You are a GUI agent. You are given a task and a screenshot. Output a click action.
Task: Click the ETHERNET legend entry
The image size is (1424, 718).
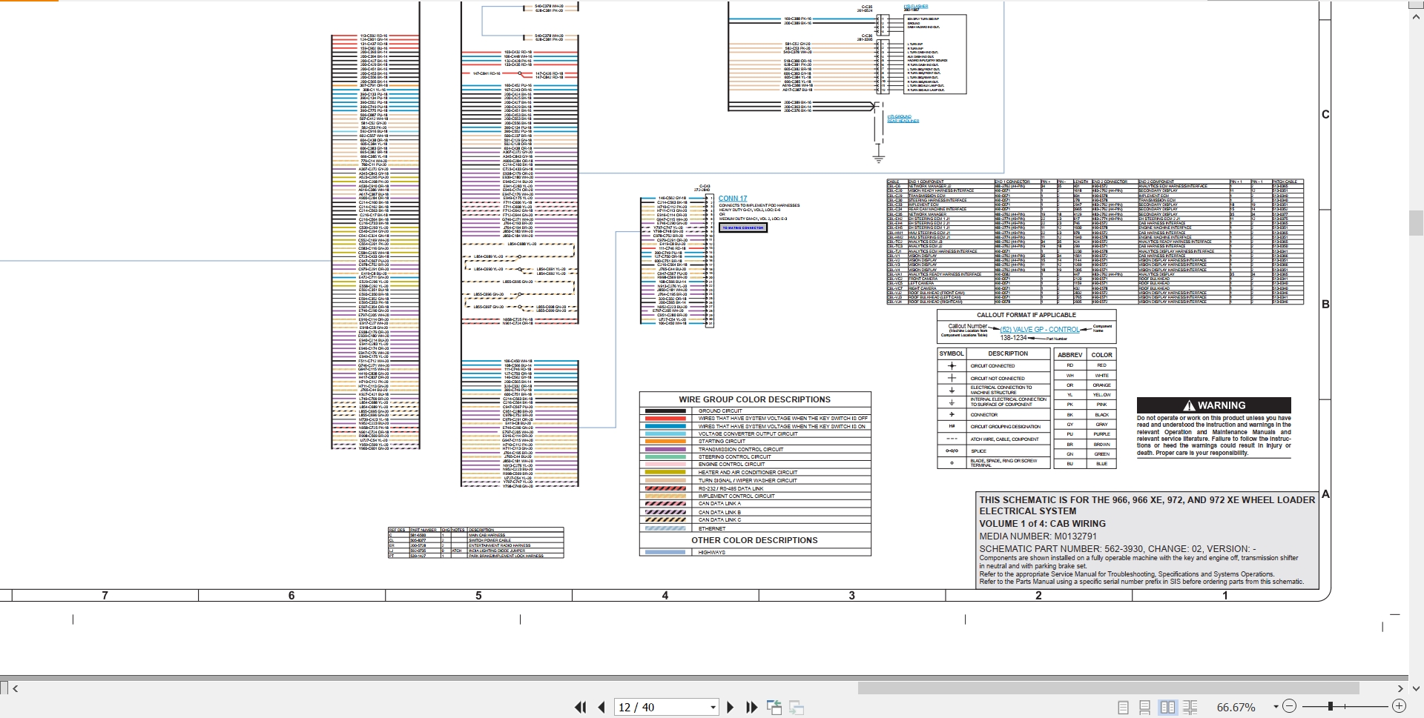pos(712,528)
